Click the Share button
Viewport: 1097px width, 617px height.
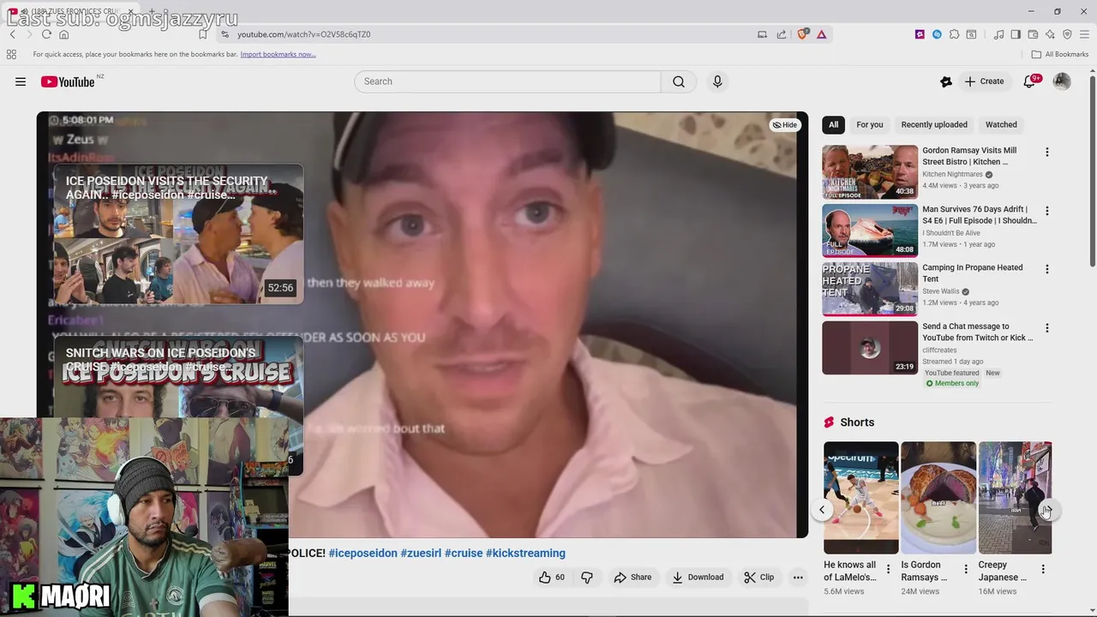coord(632,578)
